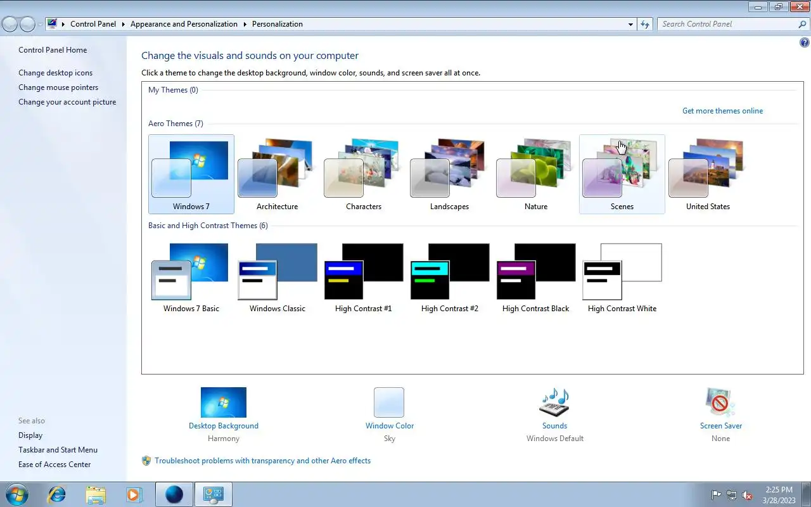The image size is (811, 507).
Task: Click the shield icon beside Troubleshoot
Action: point(146,461)
